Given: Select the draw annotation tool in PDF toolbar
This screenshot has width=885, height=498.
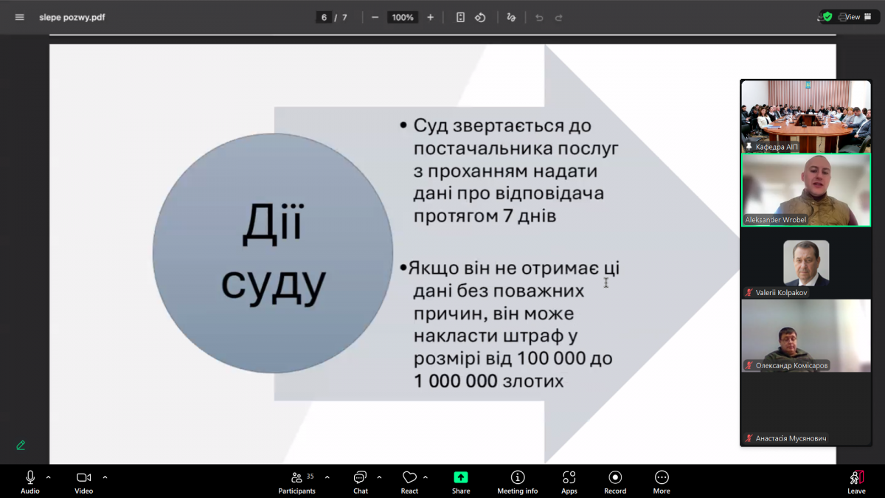Looking at the screenshot, I should [511, 17].
